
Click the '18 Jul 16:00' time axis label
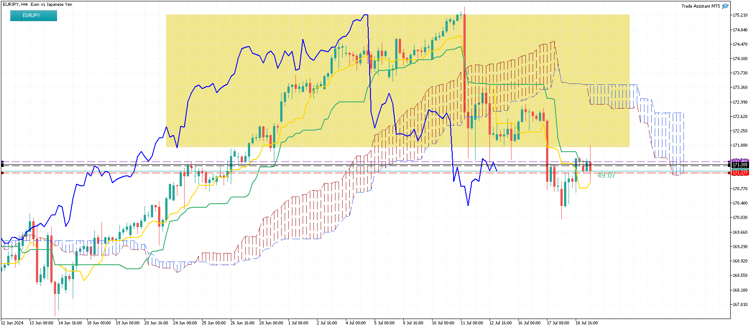point(586,323)
